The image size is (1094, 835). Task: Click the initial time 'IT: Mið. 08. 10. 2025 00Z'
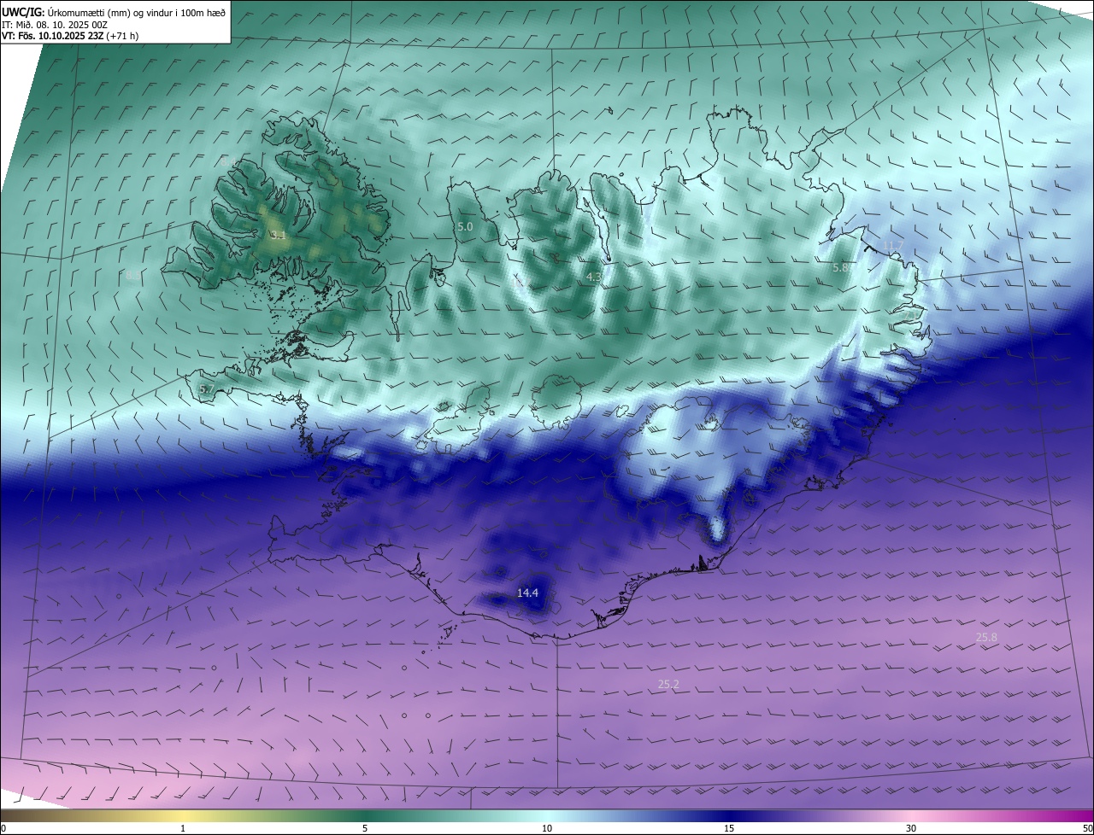(x=55, y=25)
